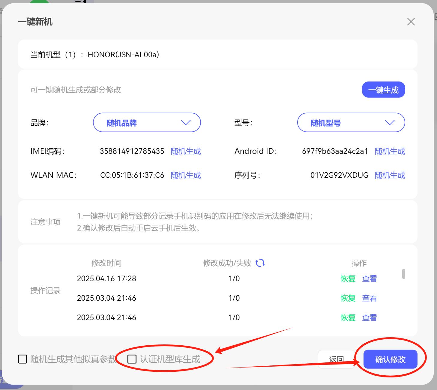Restore the 2025.04.16 17:28 record
The height and width of the screenshot is (390, 437).
(348, 278)
